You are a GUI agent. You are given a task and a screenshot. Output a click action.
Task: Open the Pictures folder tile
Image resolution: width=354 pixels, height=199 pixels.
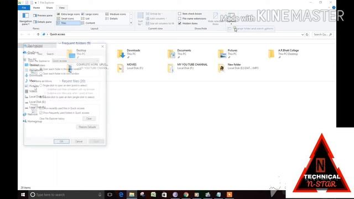point(227,54)
